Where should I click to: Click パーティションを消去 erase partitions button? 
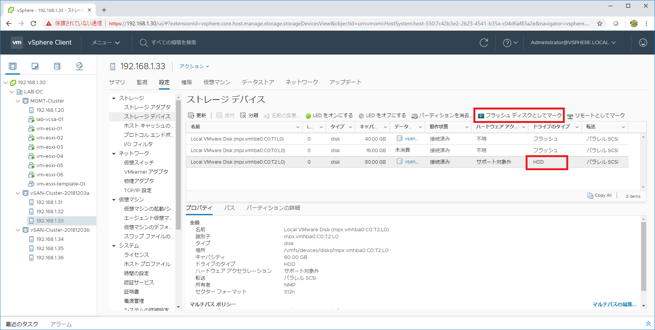click(x=442, y=116)
